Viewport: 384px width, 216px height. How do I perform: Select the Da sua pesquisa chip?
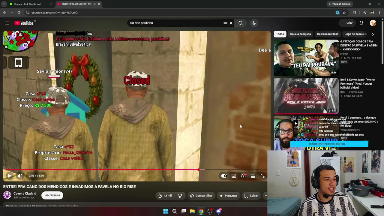(300, 34)
